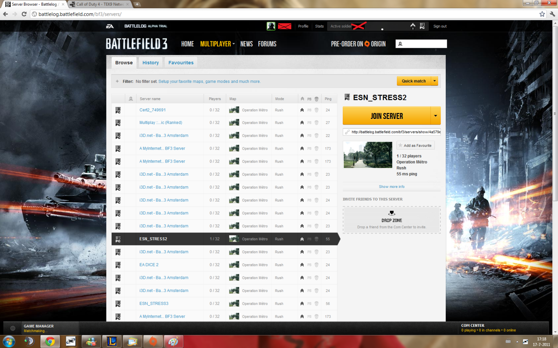Open Google Chrome from the taskbar
Screen dimensions: 558x348
coord(50,341)
